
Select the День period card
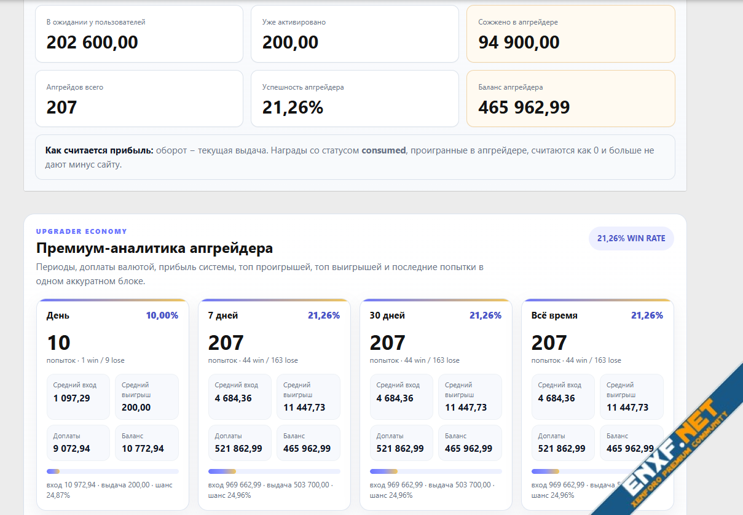tap(112, 404)
